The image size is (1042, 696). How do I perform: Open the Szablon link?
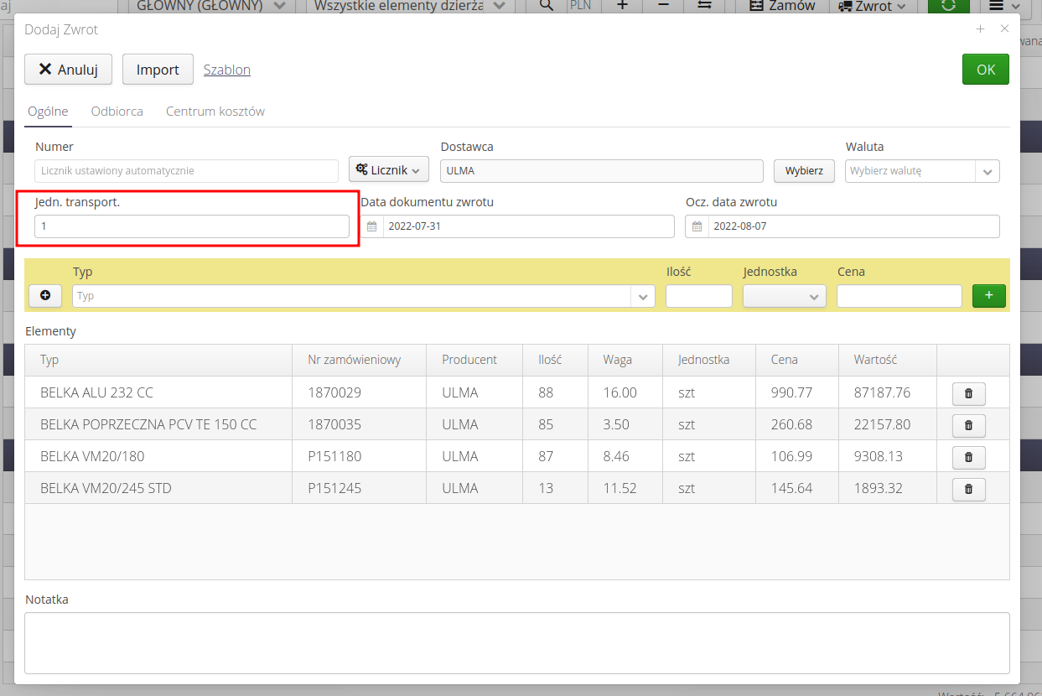click(226, 70)
